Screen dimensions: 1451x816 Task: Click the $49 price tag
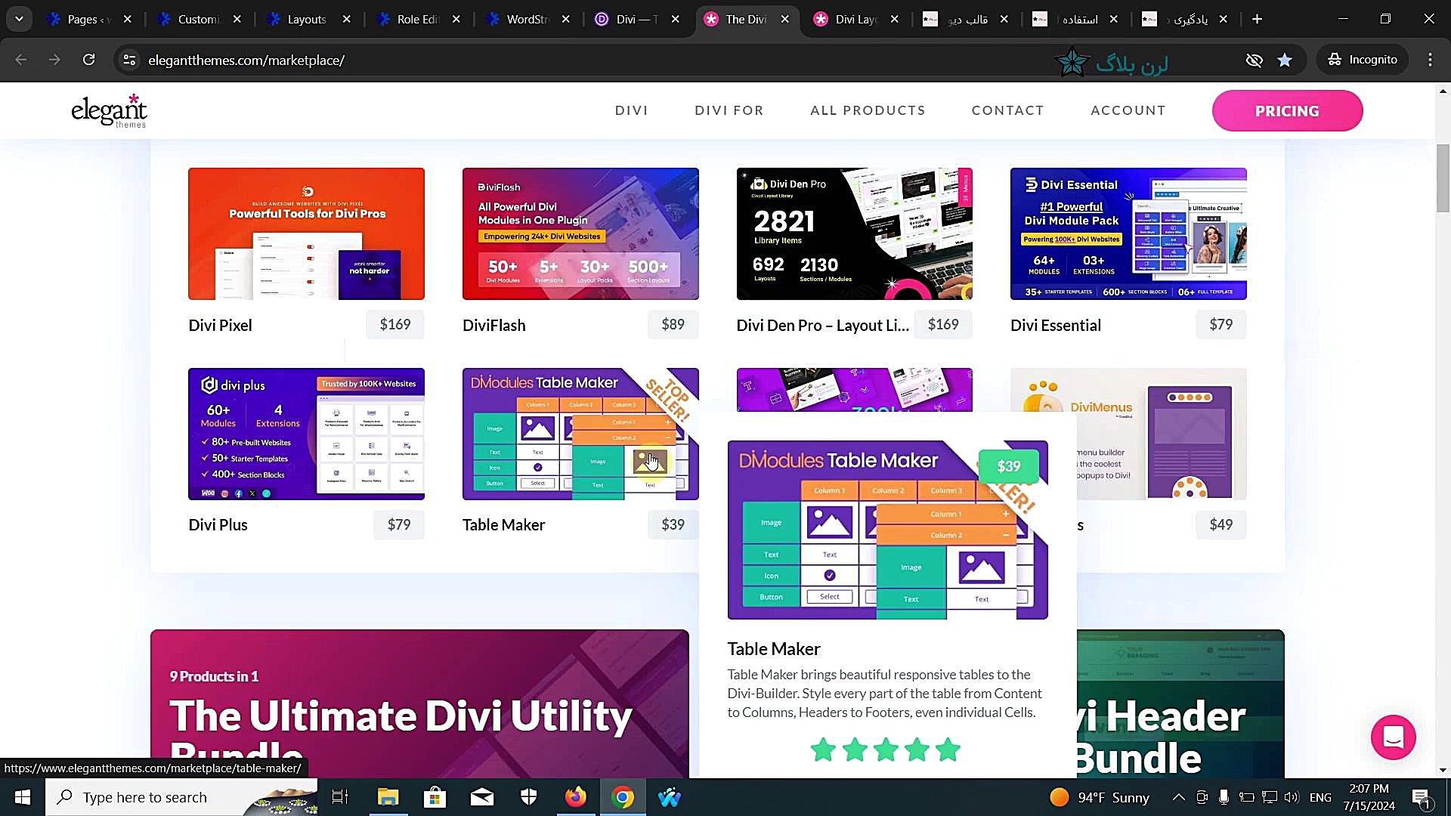click(1221, 524)
